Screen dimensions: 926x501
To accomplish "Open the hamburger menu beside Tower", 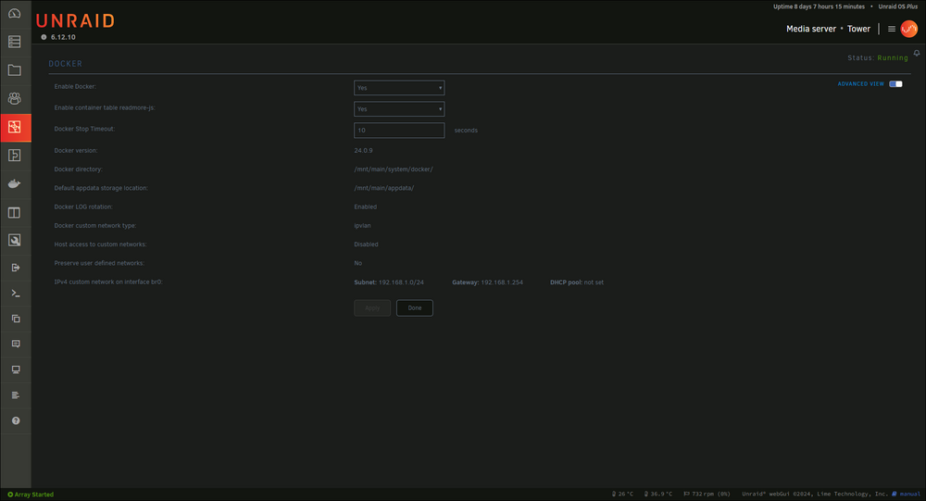I will coord(892,29).
